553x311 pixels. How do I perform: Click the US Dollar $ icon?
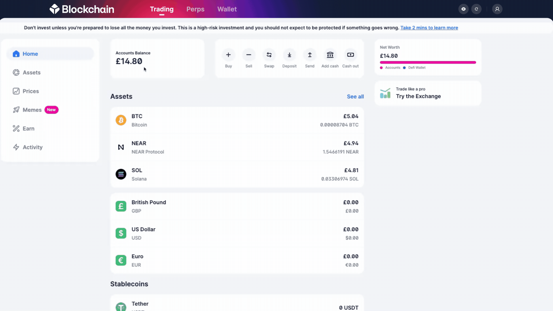pyautogui.click(x=121, y=233)
